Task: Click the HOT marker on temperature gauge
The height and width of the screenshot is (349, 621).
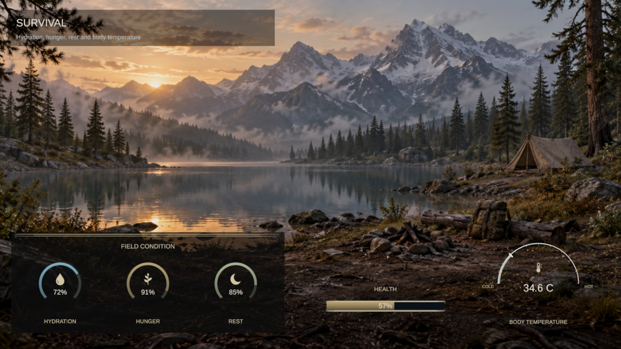Action: (x=589, y=286)
